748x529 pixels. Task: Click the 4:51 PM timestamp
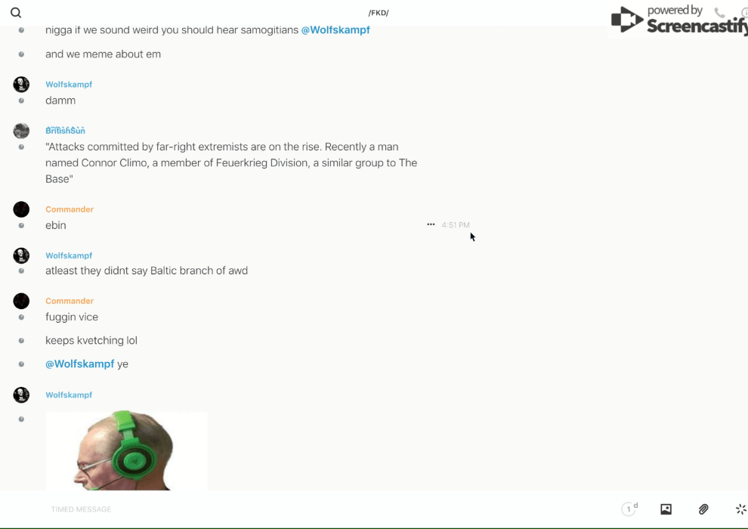tap(456, 224)
